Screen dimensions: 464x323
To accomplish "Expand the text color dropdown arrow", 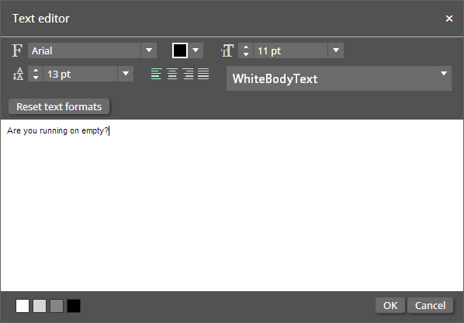I will [x=196, y=50].
